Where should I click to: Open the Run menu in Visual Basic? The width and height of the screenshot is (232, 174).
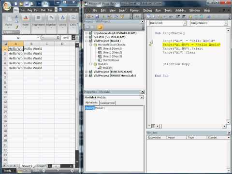point(158,11)
